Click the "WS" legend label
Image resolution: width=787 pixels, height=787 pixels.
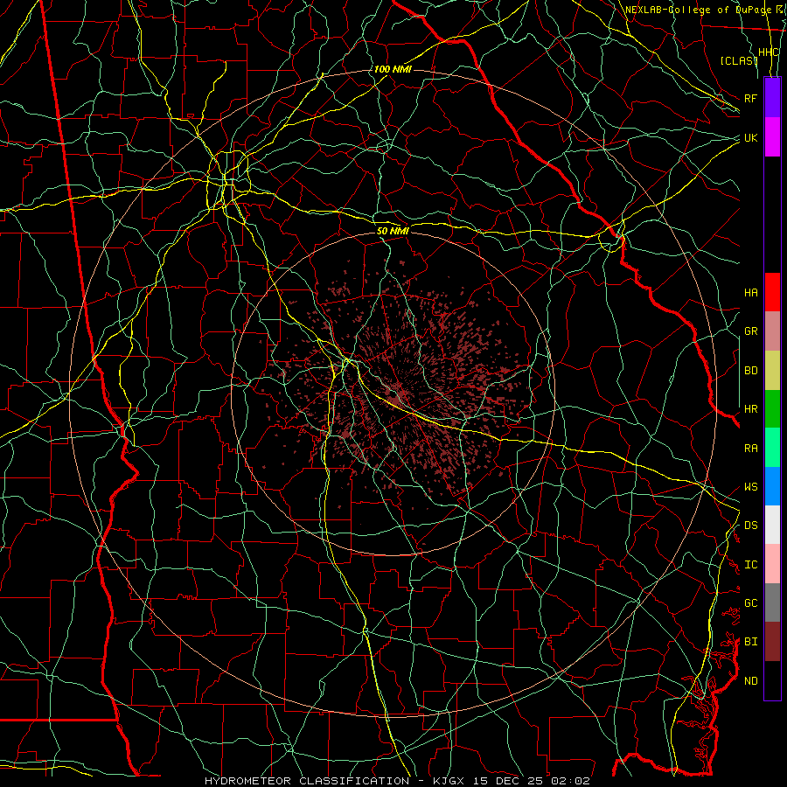coord(750,487)
